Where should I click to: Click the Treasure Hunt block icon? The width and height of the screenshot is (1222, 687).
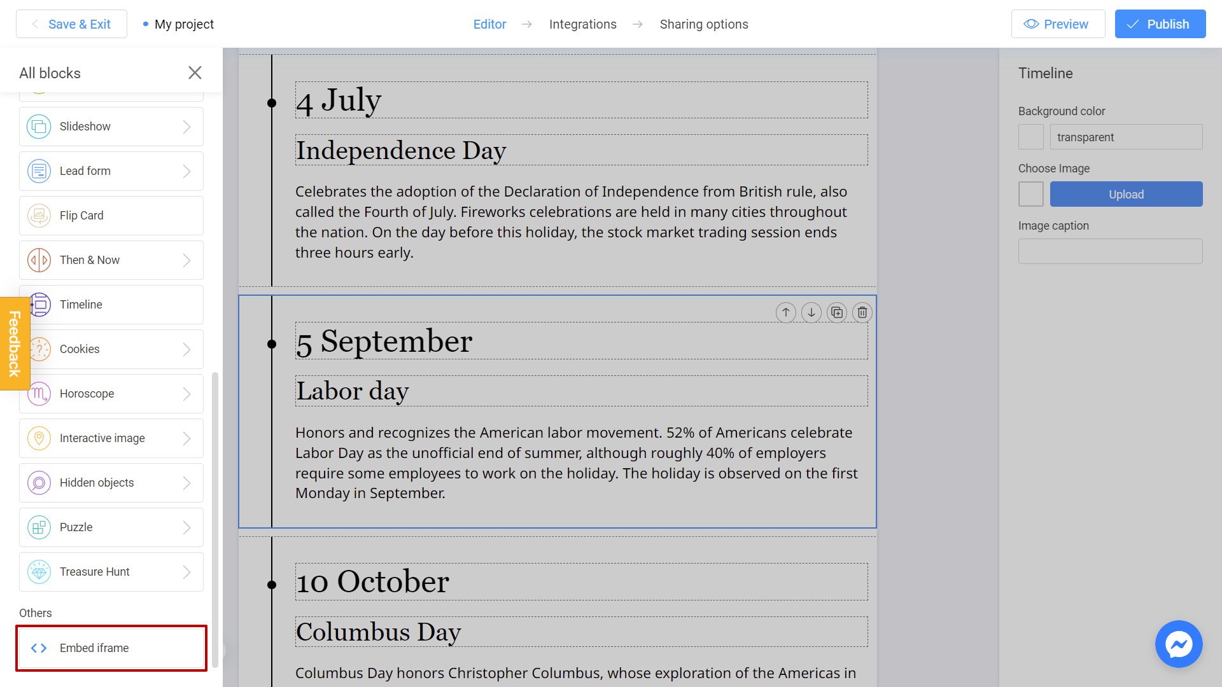pos(39,571)
